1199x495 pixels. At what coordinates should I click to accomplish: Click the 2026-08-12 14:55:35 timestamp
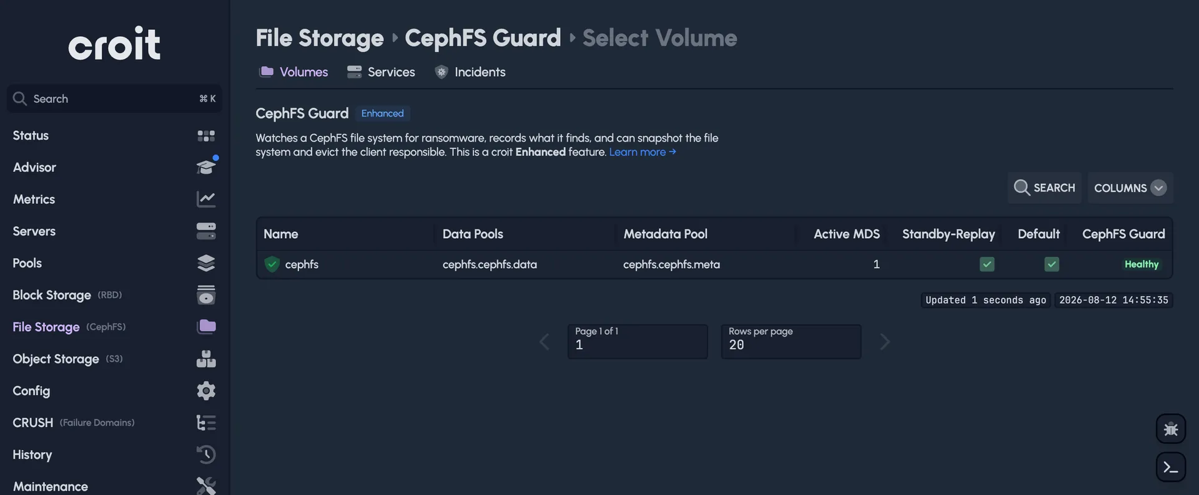tap(1113, 300)
